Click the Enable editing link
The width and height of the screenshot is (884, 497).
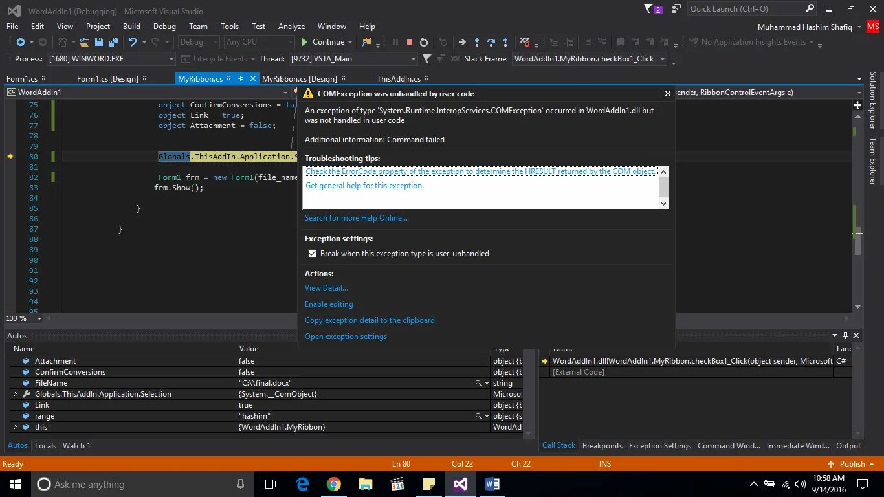329,304
